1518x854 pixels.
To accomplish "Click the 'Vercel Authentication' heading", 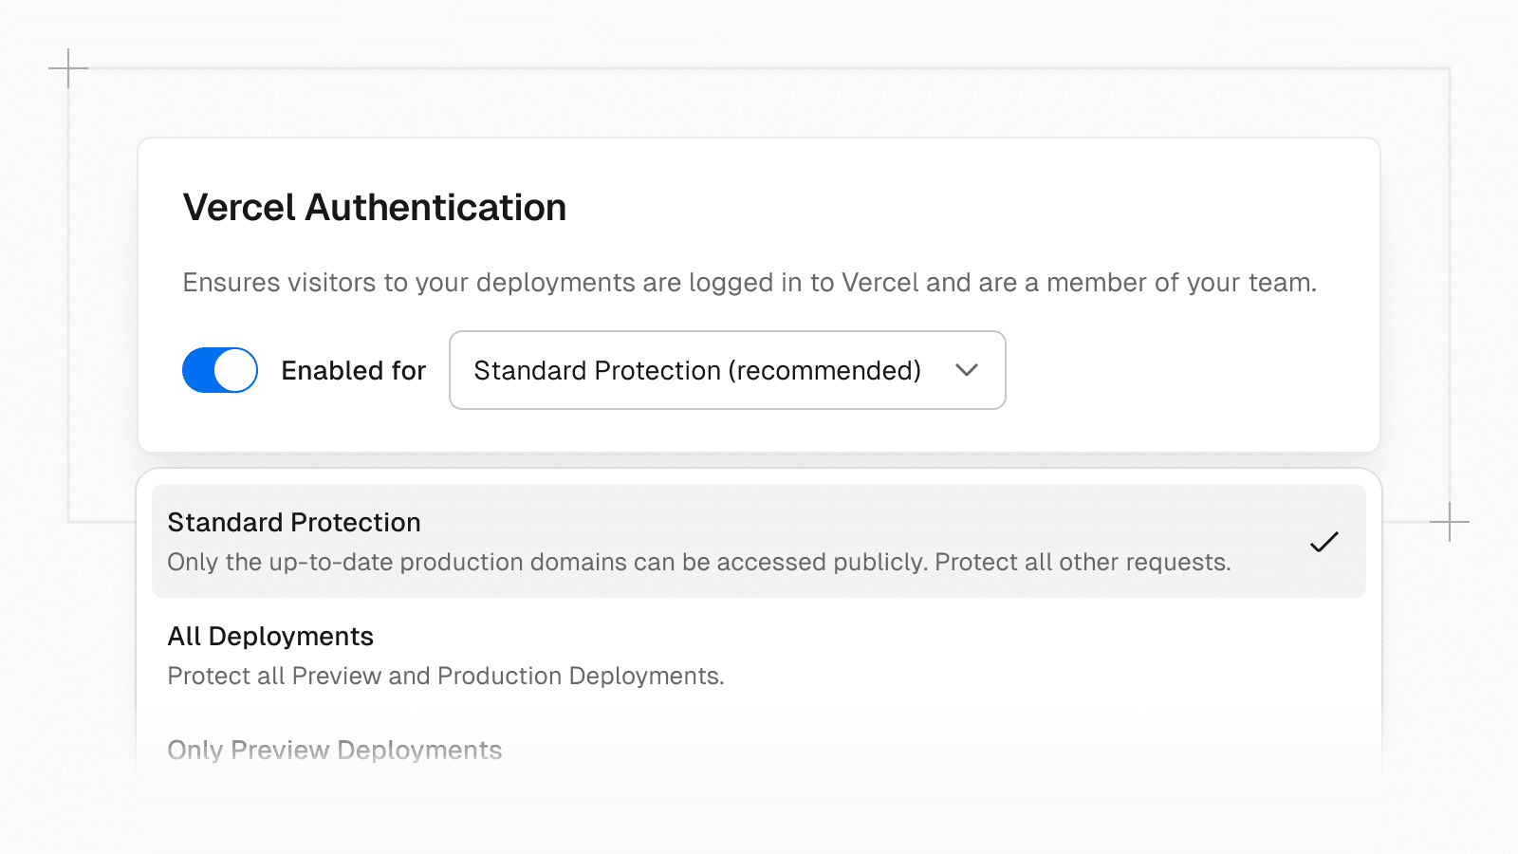I will click(x=374, y=208).
